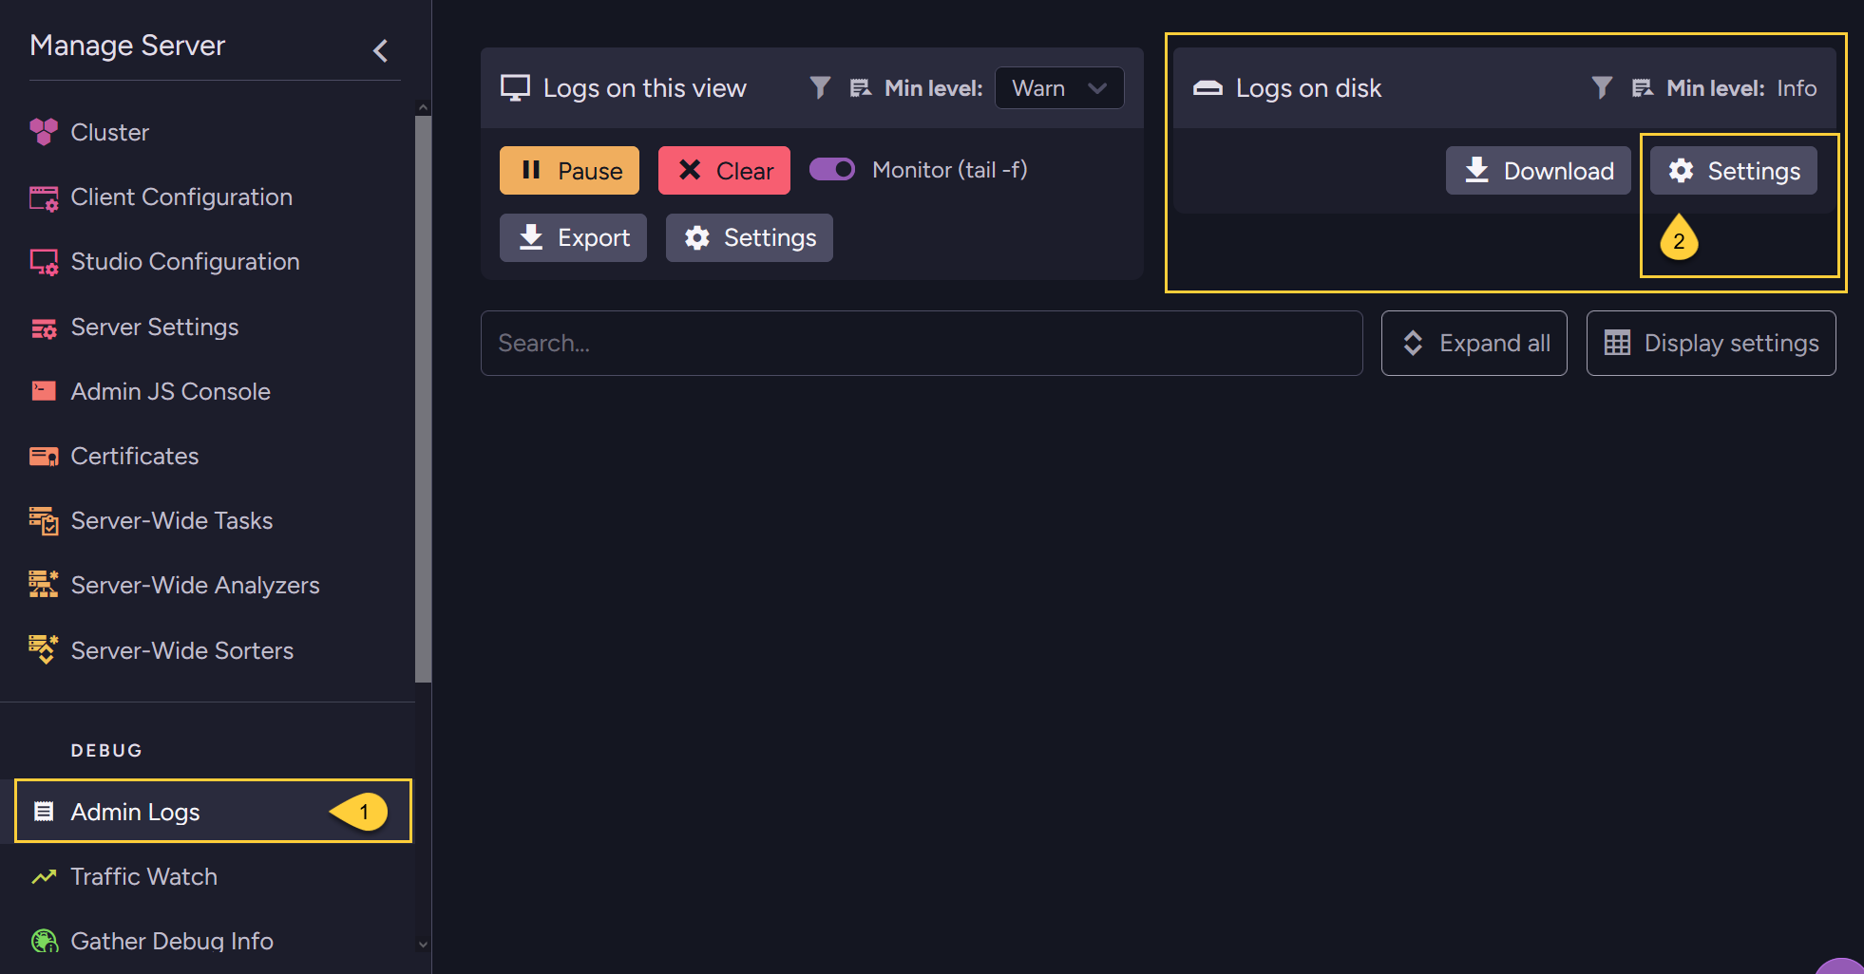Click the monitor icon beside Logs on this view
This screenshot has width=1864, height=974.
coord(515,88)
